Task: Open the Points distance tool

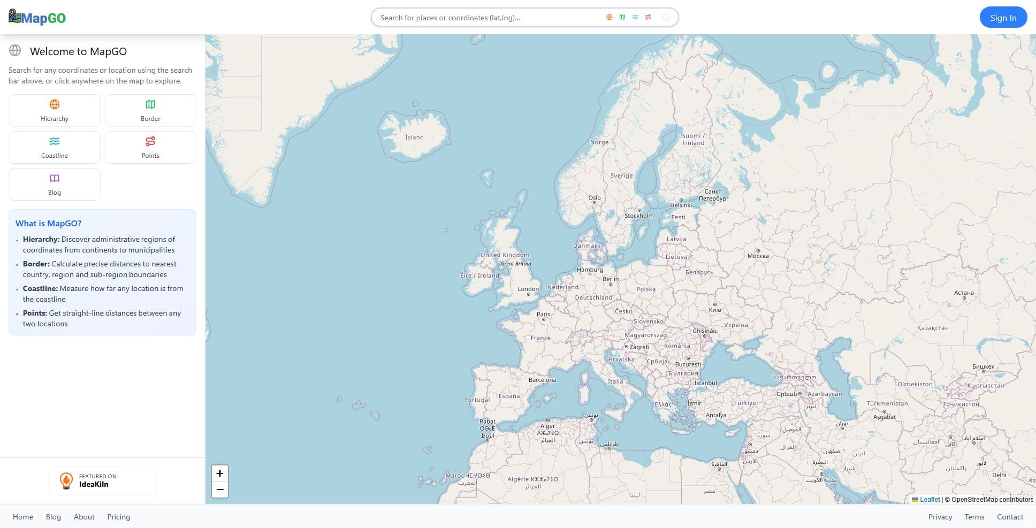Action: point(150,147)
